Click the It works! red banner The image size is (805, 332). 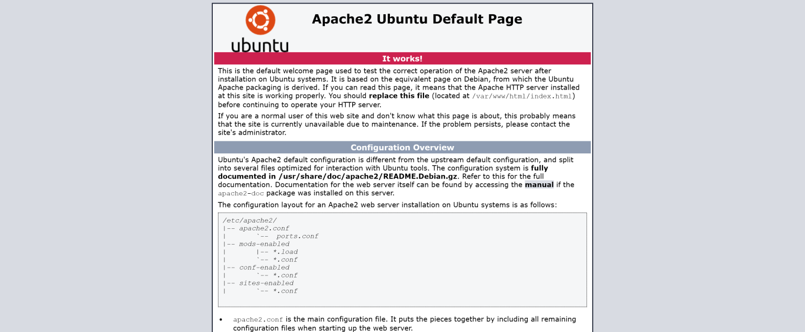[x=402, y=58]
